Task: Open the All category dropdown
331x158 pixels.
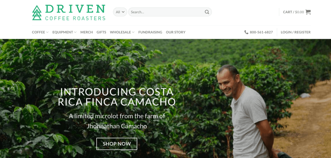Action: [120, 12]
